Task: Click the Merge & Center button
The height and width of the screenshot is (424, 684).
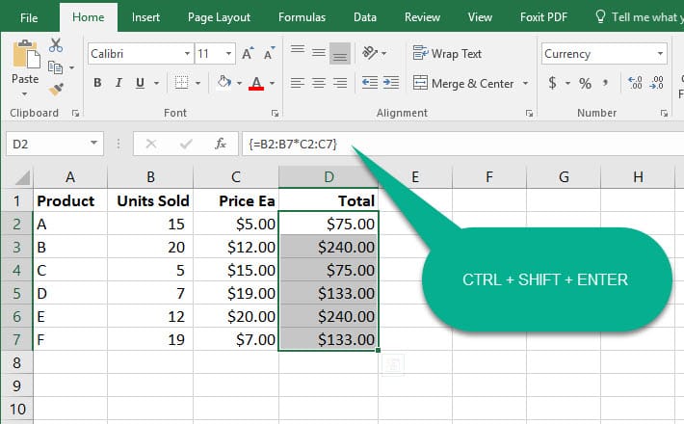Action: pos(463,84)
